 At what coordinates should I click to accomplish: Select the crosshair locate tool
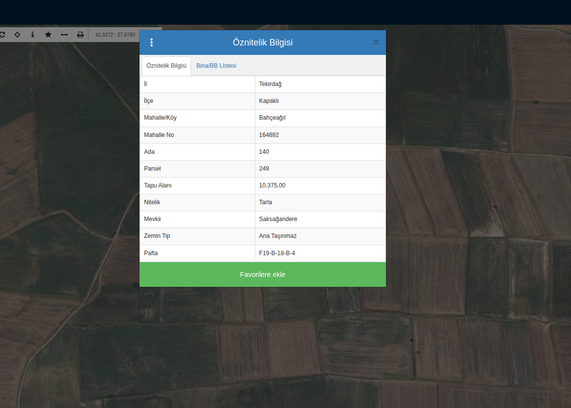click(17, 35)
